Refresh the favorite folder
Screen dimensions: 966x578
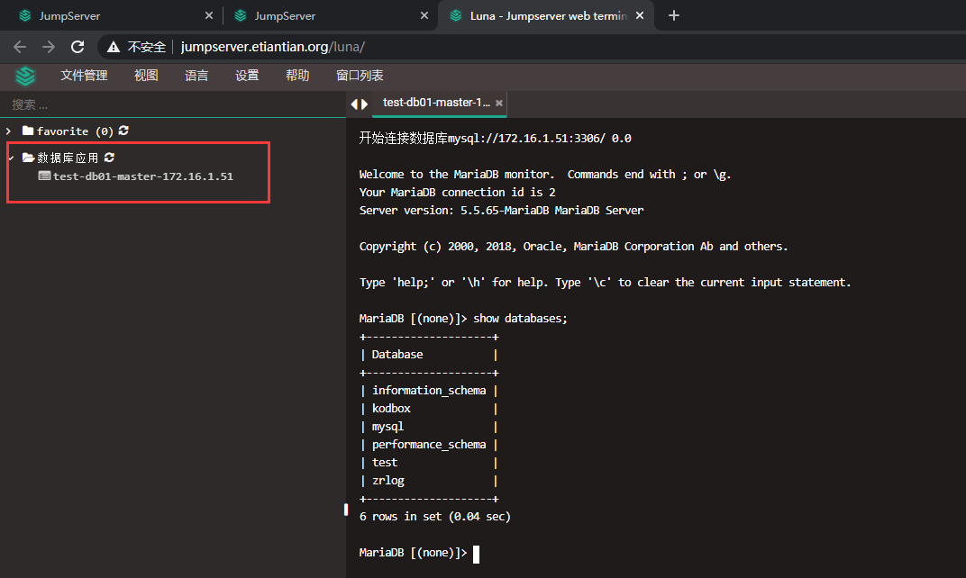pos(123,131)
